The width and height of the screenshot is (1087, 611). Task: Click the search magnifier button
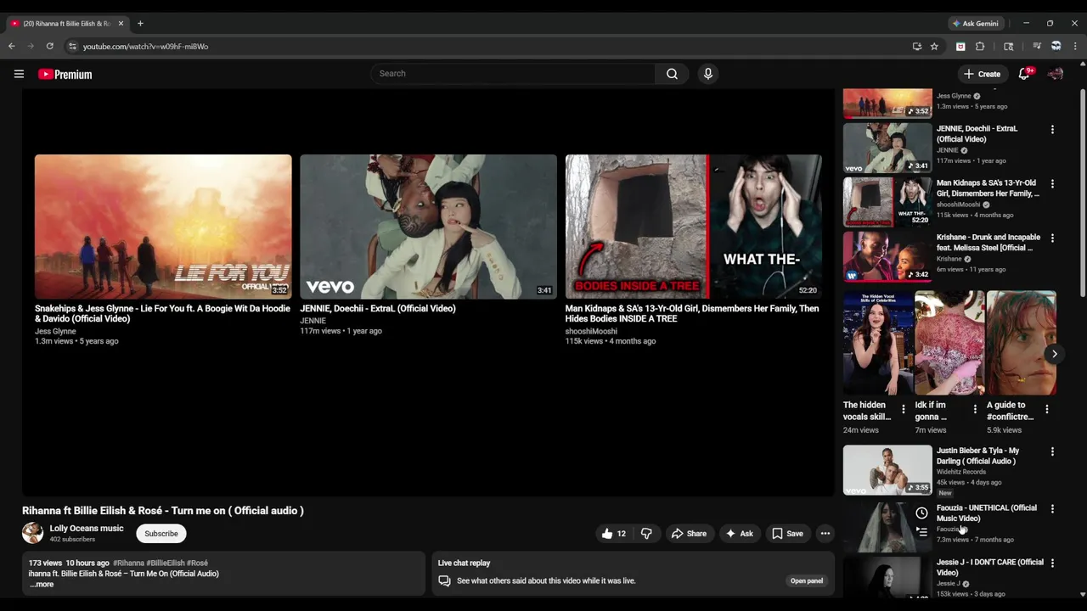672,74
